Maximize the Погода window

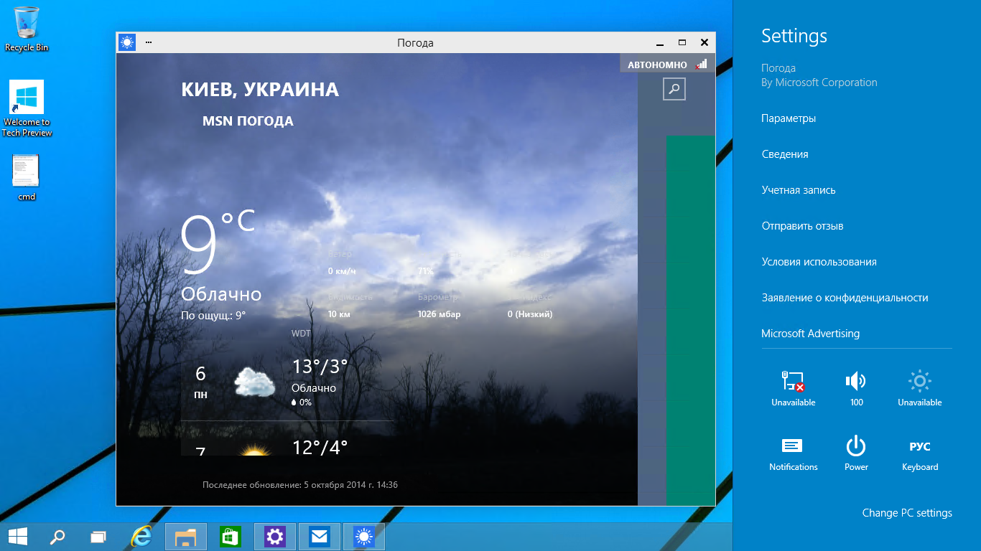click(682, 43)
